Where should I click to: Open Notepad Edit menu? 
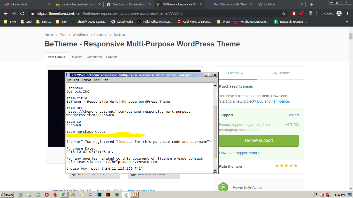76,80
